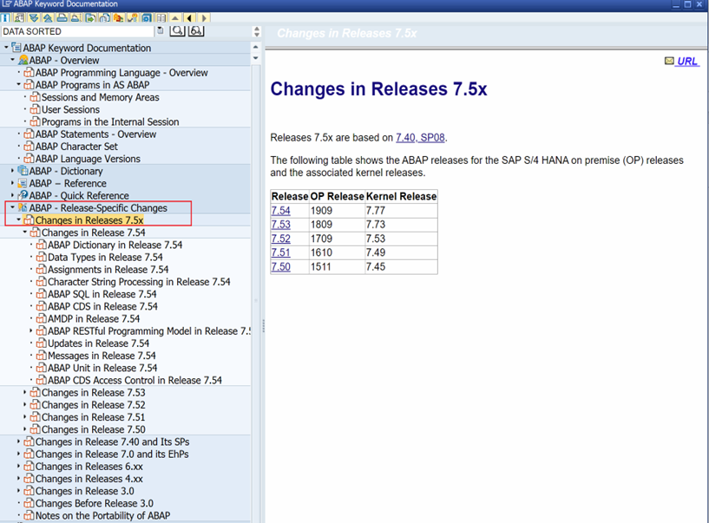Click the person document toolbar icon
The height and width of the screenshot is (523, 709).
(19, 18)
